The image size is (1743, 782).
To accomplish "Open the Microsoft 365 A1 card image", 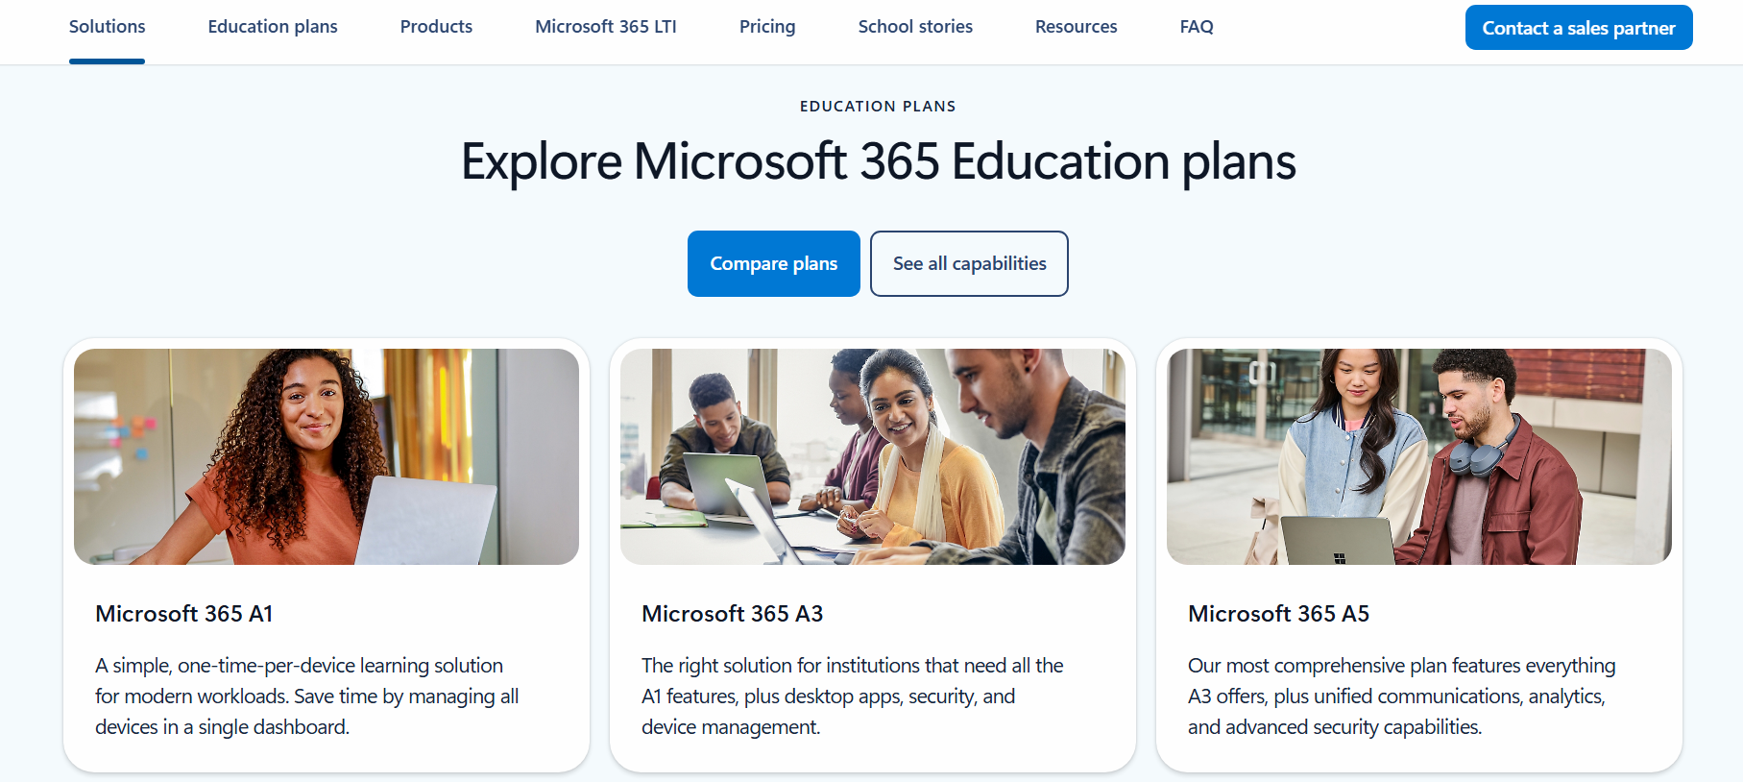I will [327, 456].
